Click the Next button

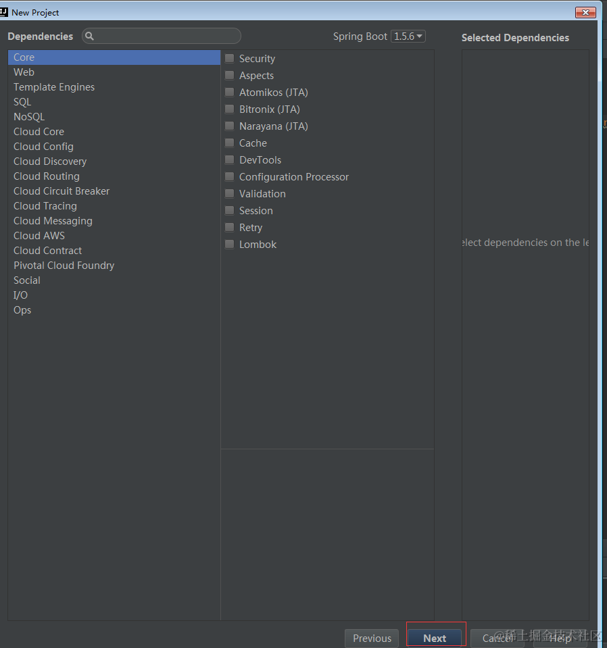click(x=435, y=638)
